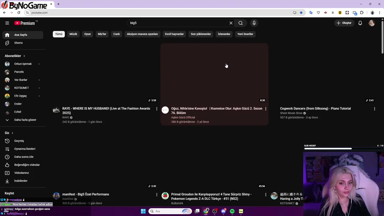This screenshot has height=216, width=384.
Task: Open a new Chrome tab
Action: coord(58,4)
